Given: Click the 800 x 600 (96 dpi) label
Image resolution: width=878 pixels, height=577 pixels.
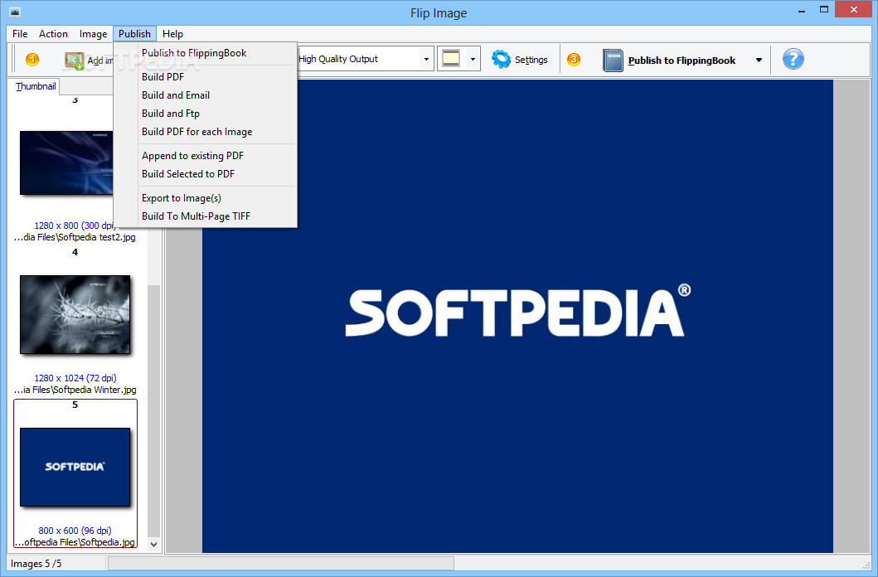Looking at the screenshot, I should (75, 531).
